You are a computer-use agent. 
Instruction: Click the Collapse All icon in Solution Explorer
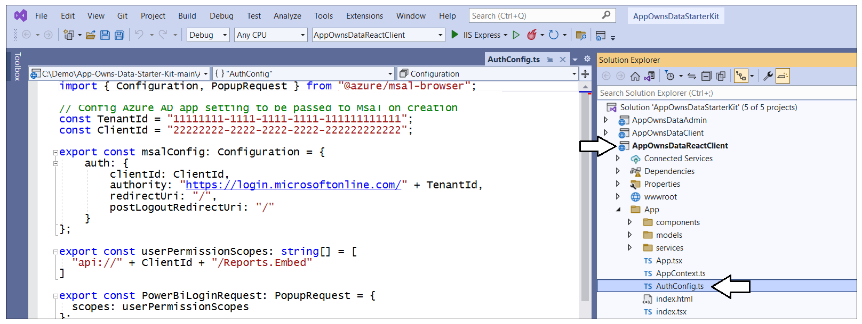[706, 76]
